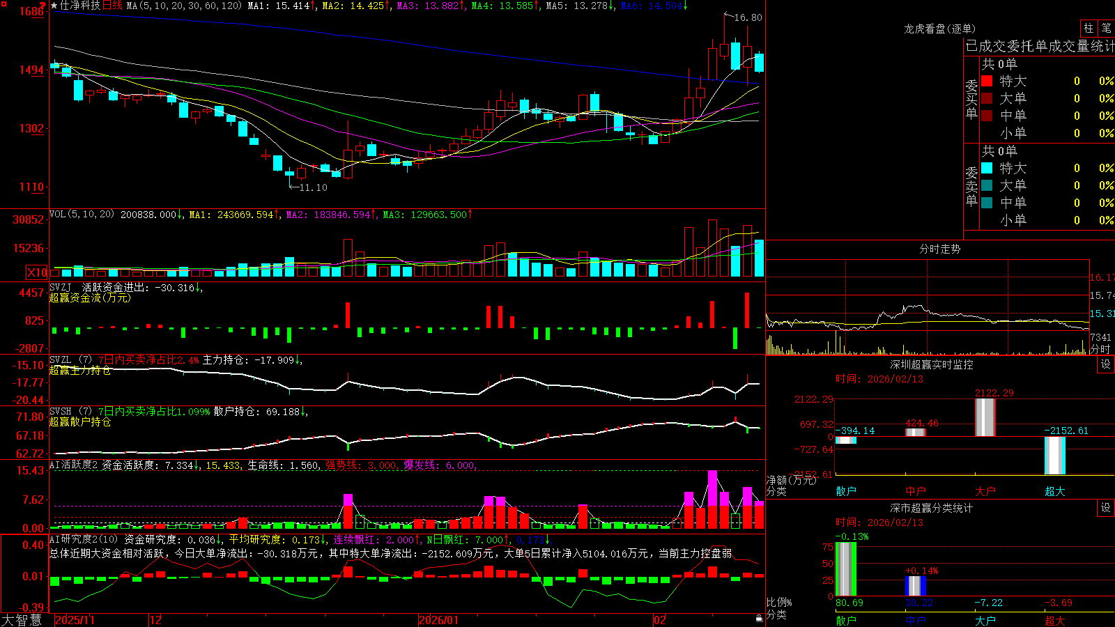Click the 龙虎看盘(逐单) panel title
Image resolution: width=1115 pixels, height=627 pixels.
click(940, 29)
